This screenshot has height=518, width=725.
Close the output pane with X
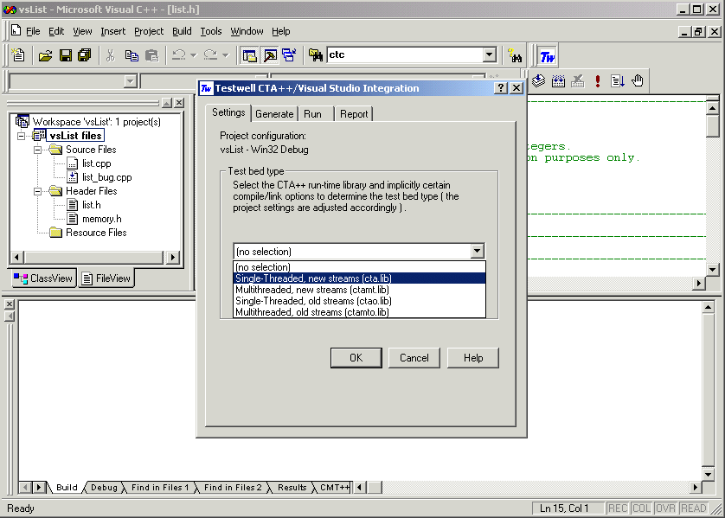[x=10, y=304]
